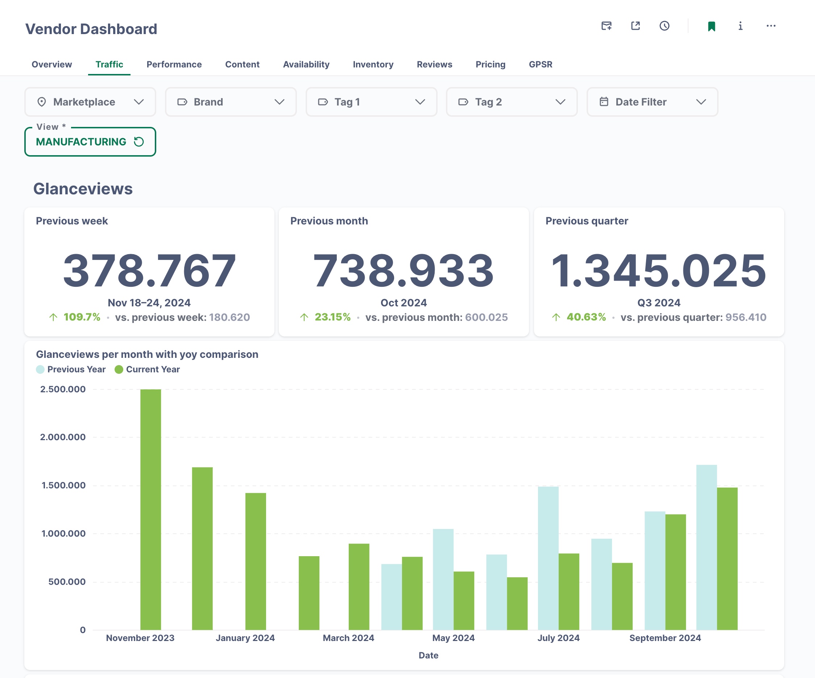
Task: Click the light blue bar above July 2024
Action: (x=549, y=558)
